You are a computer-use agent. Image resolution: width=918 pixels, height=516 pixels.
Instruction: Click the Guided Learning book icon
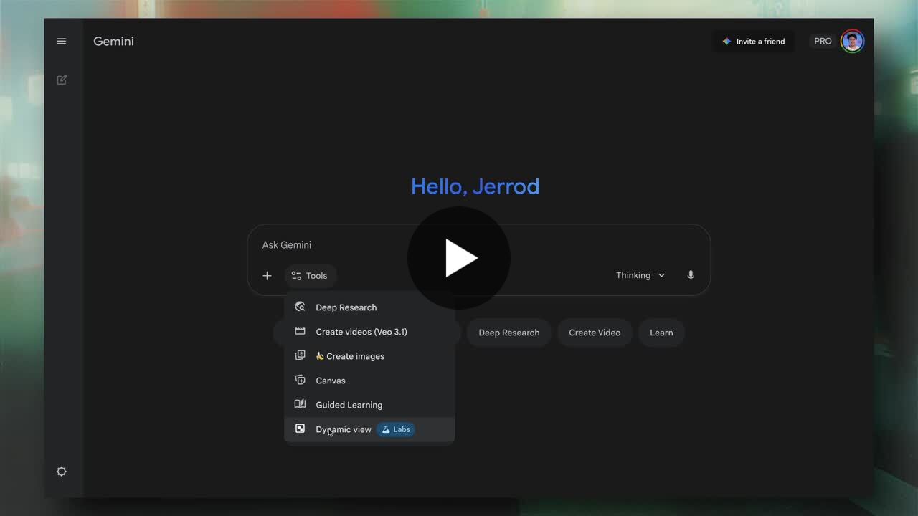(301, 404)
